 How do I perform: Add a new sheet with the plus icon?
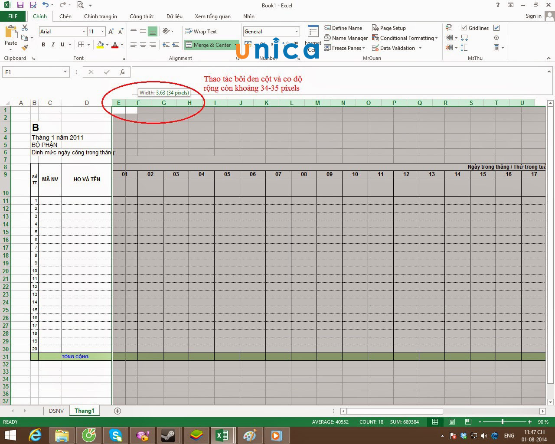pos(117,411)
